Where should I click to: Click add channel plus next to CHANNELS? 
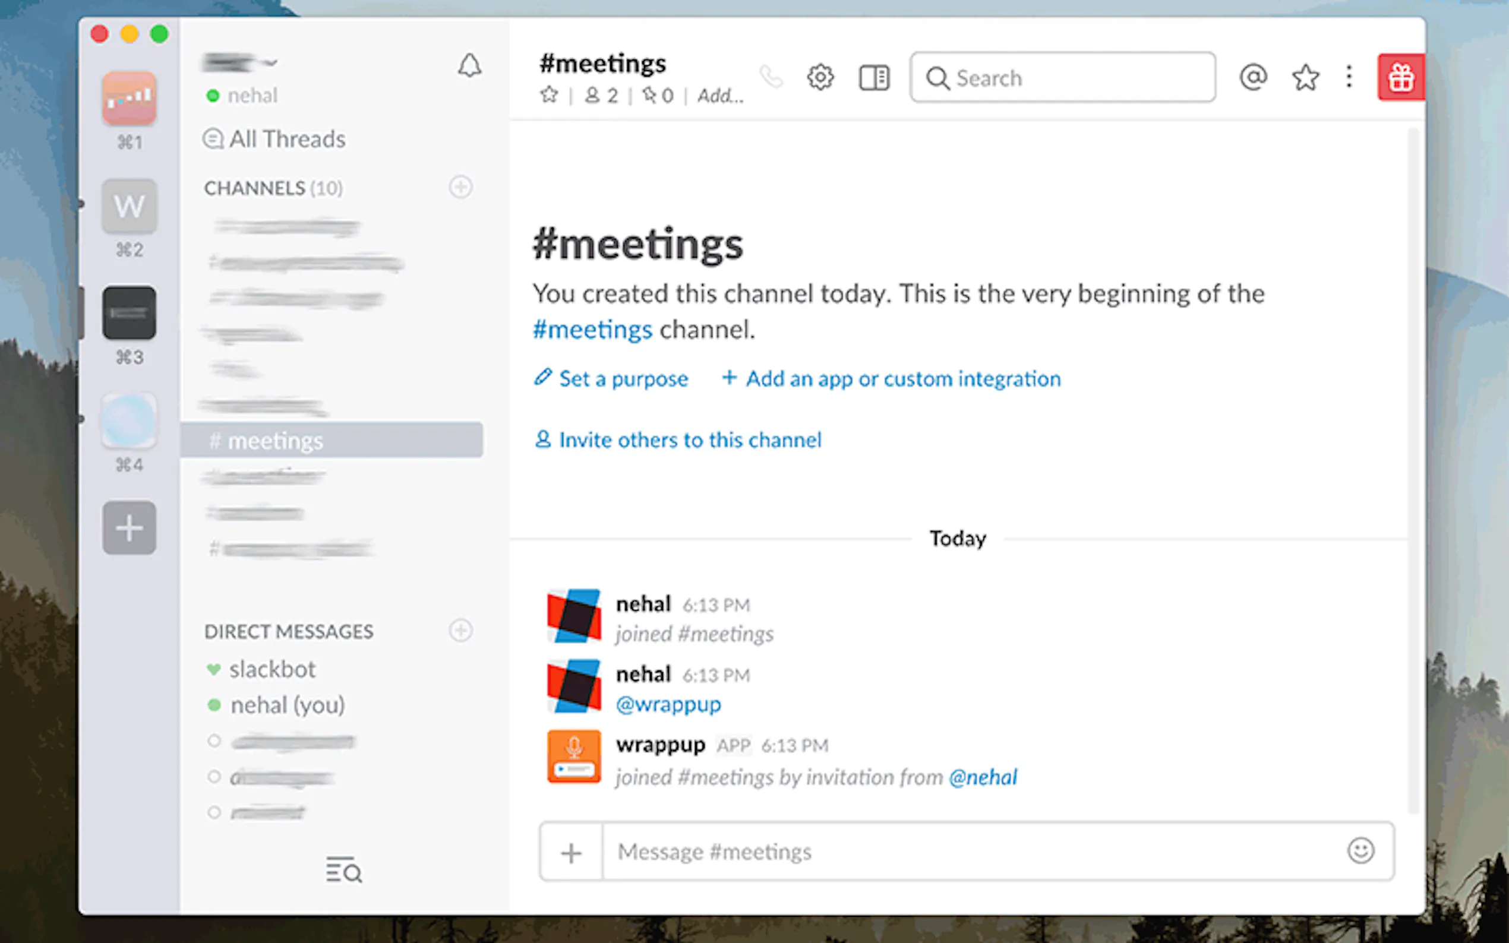point(460,187)
